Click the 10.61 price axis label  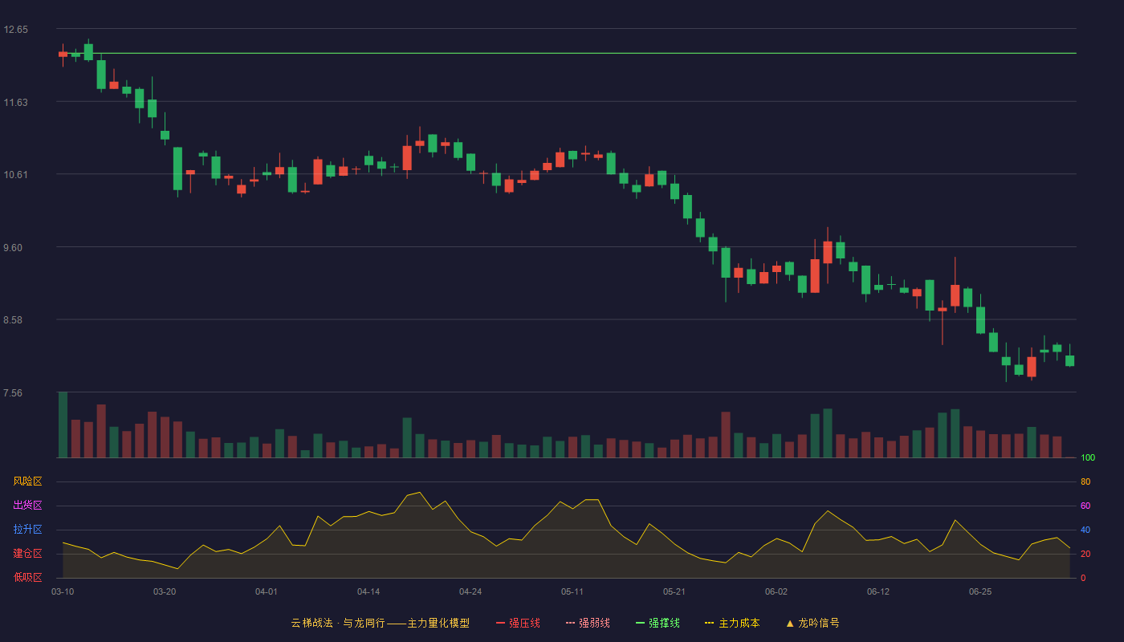(x=15, y=175)
